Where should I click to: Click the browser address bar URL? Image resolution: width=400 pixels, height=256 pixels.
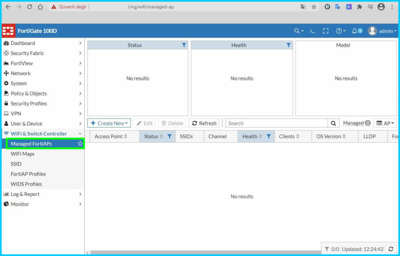pos(151,7)
